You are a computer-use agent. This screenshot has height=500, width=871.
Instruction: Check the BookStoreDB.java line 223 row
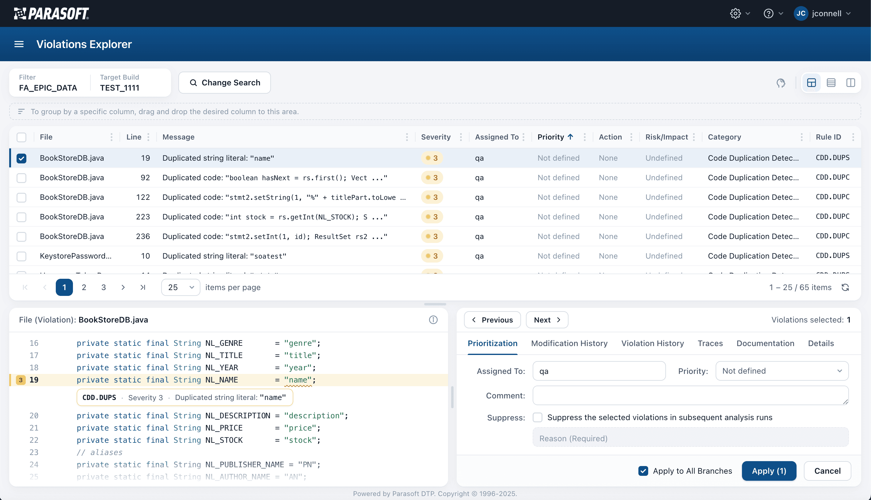(x=21, y=217)
